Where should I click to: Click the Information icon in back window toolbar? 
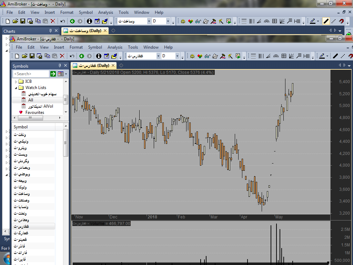tap(89, 21)
